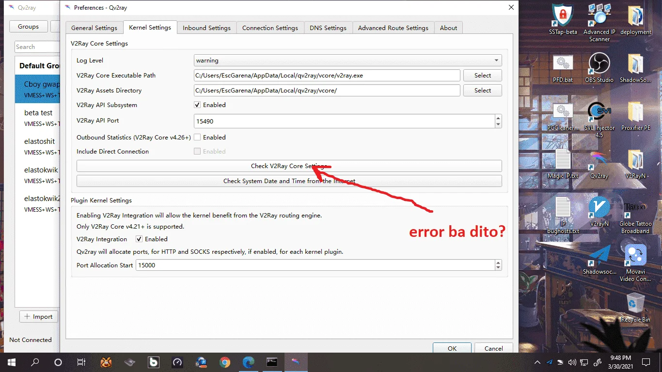Click Select for V2Ray Assets Directory
This screenshot has height=372, width=662.
[483, 91]
